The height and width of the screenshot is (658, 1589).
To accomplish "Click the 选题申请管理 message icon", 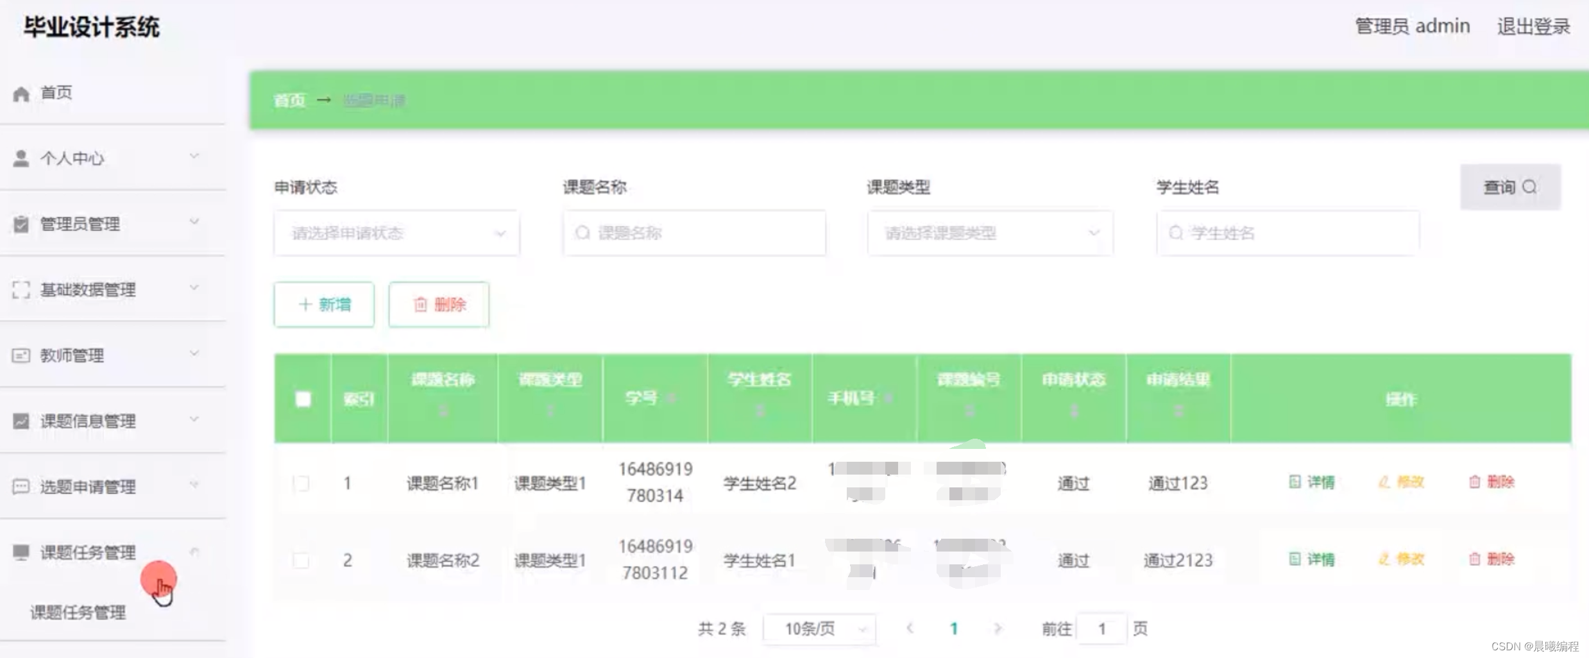I will tap(21, 487).
